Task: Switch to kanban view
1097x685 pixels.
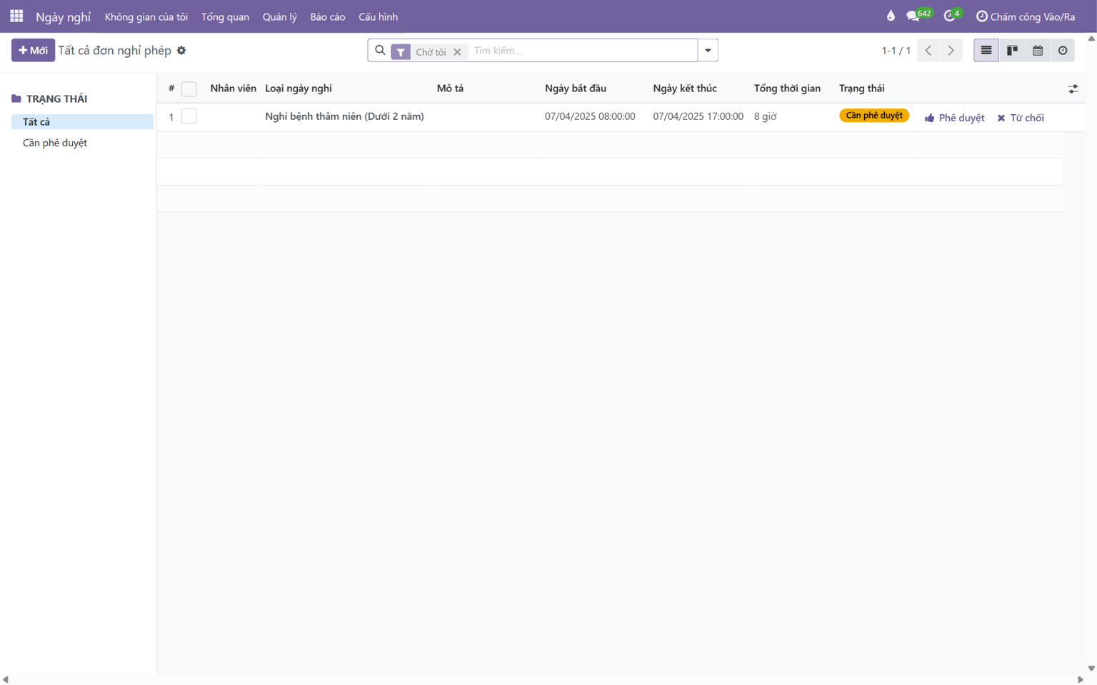Action: (x=1012, y=51)
